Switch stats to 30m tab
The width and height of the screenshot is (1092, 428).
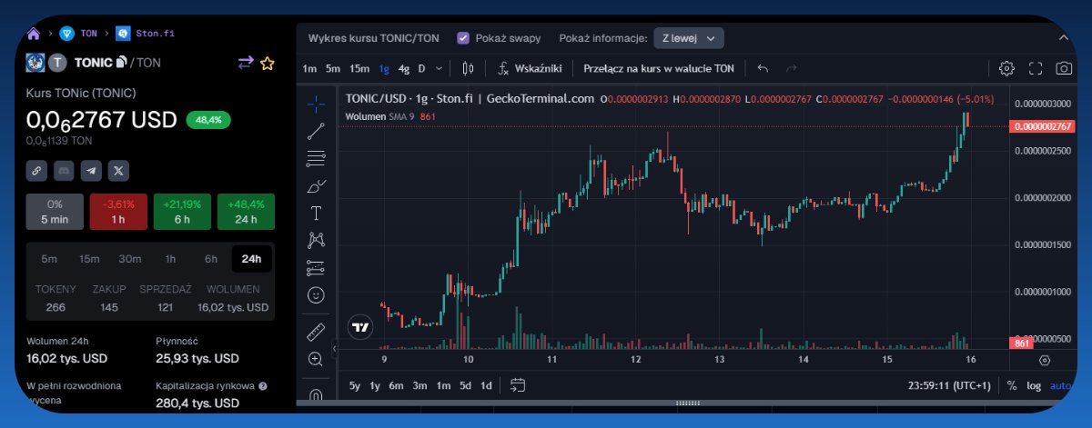(130, 259)
